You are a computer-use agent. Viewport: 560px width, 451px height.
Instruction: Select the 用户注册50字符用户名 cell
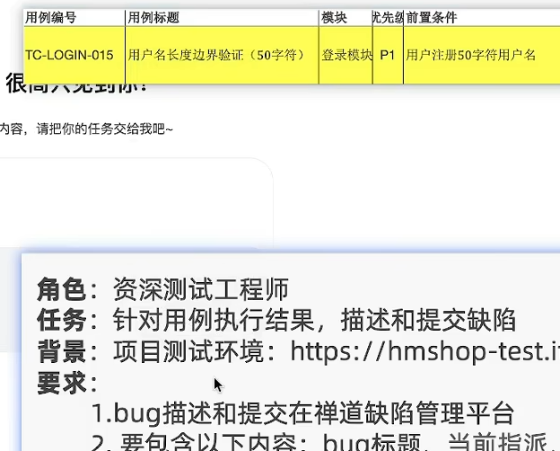481,55
